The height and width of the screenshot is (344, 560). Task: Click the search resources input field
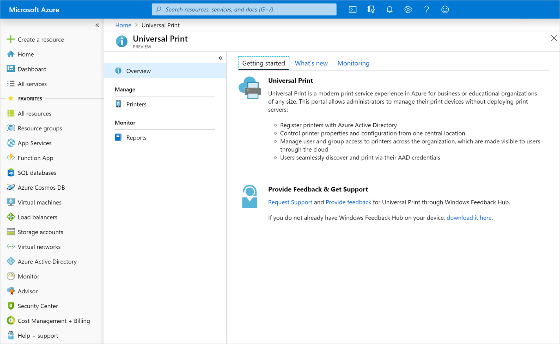click(x=244, y=9)
